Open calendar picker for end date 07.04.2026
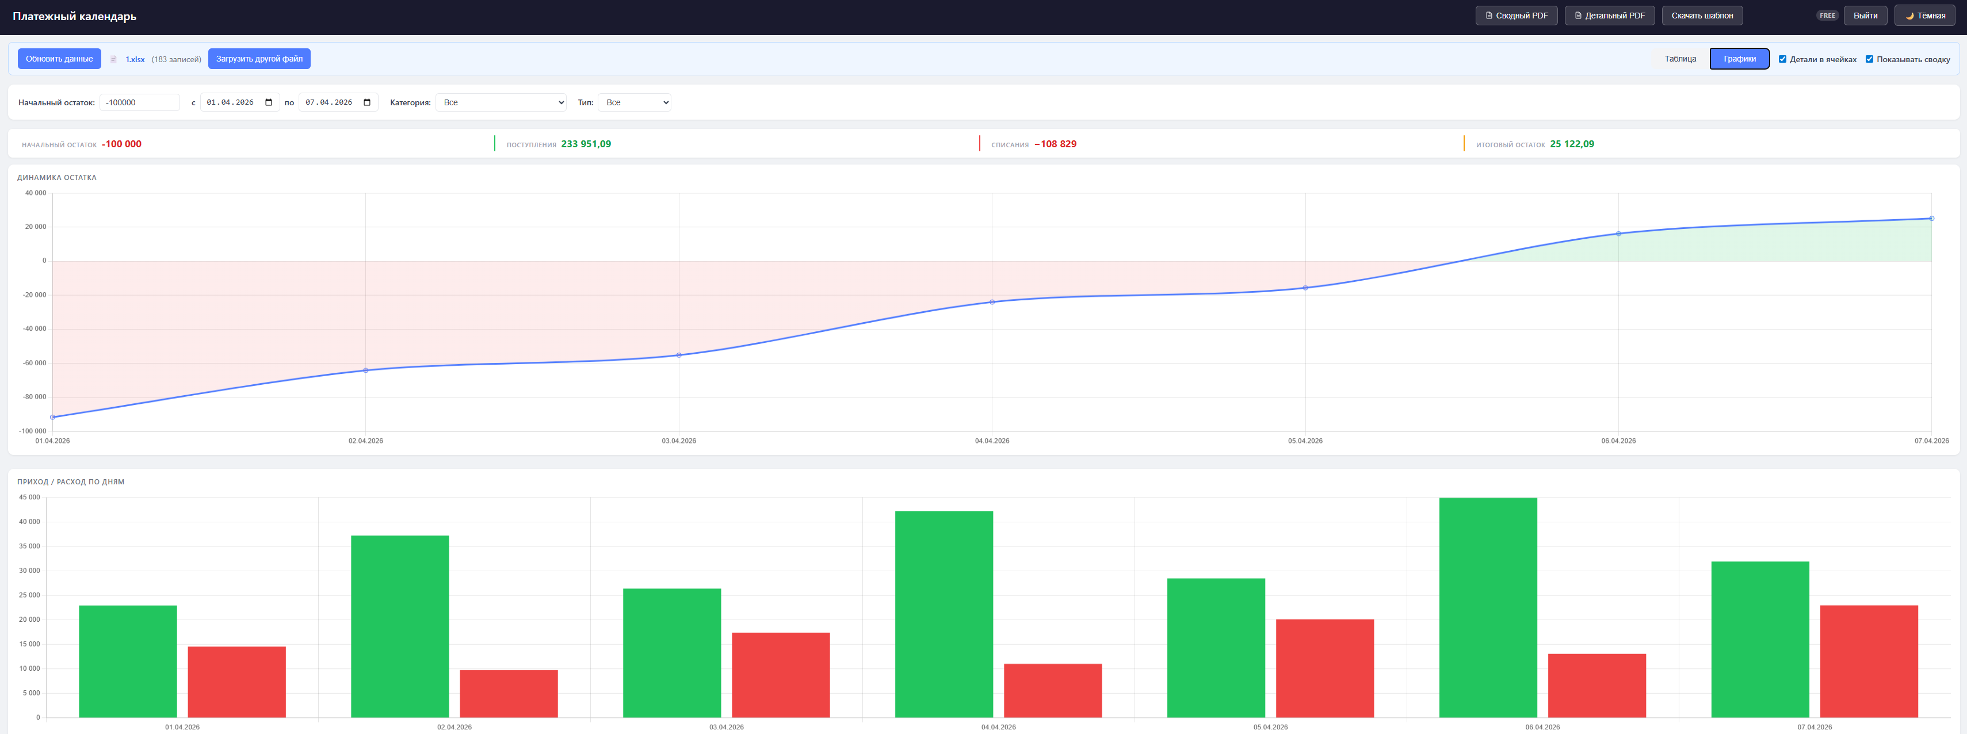This screenshot has width=1967, height=734. pyautogui.click(x=367, y=102)
